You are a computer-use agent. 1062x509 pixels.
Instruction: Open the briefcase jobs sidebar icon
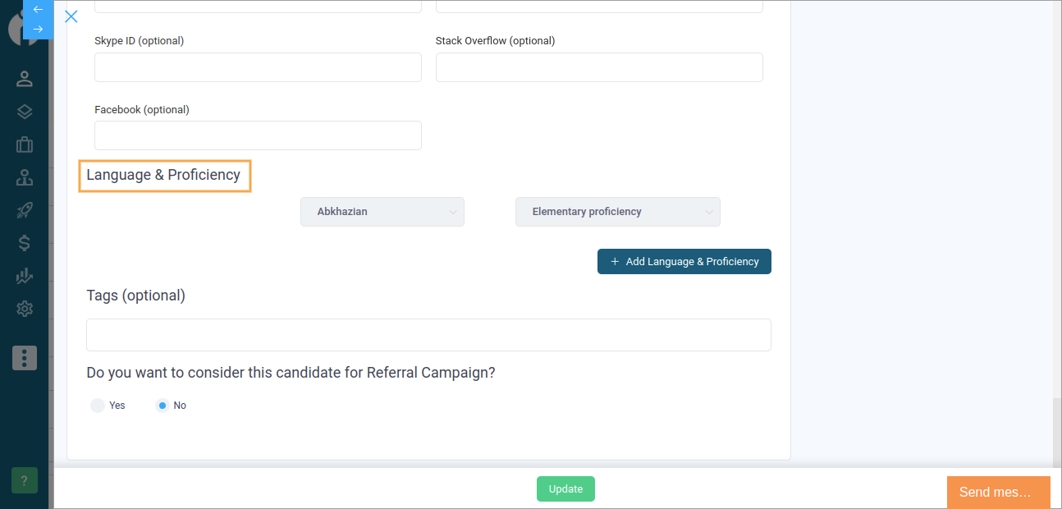pyautogui.click(x=25, y=144)
